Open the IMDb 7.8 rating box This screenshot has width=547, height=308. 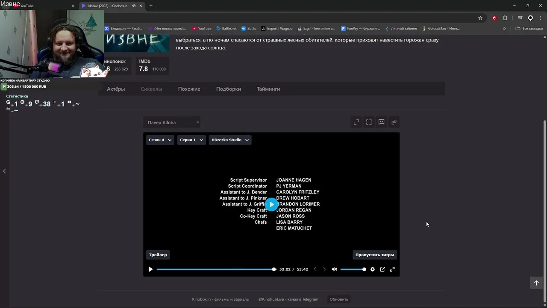point(152,65)
